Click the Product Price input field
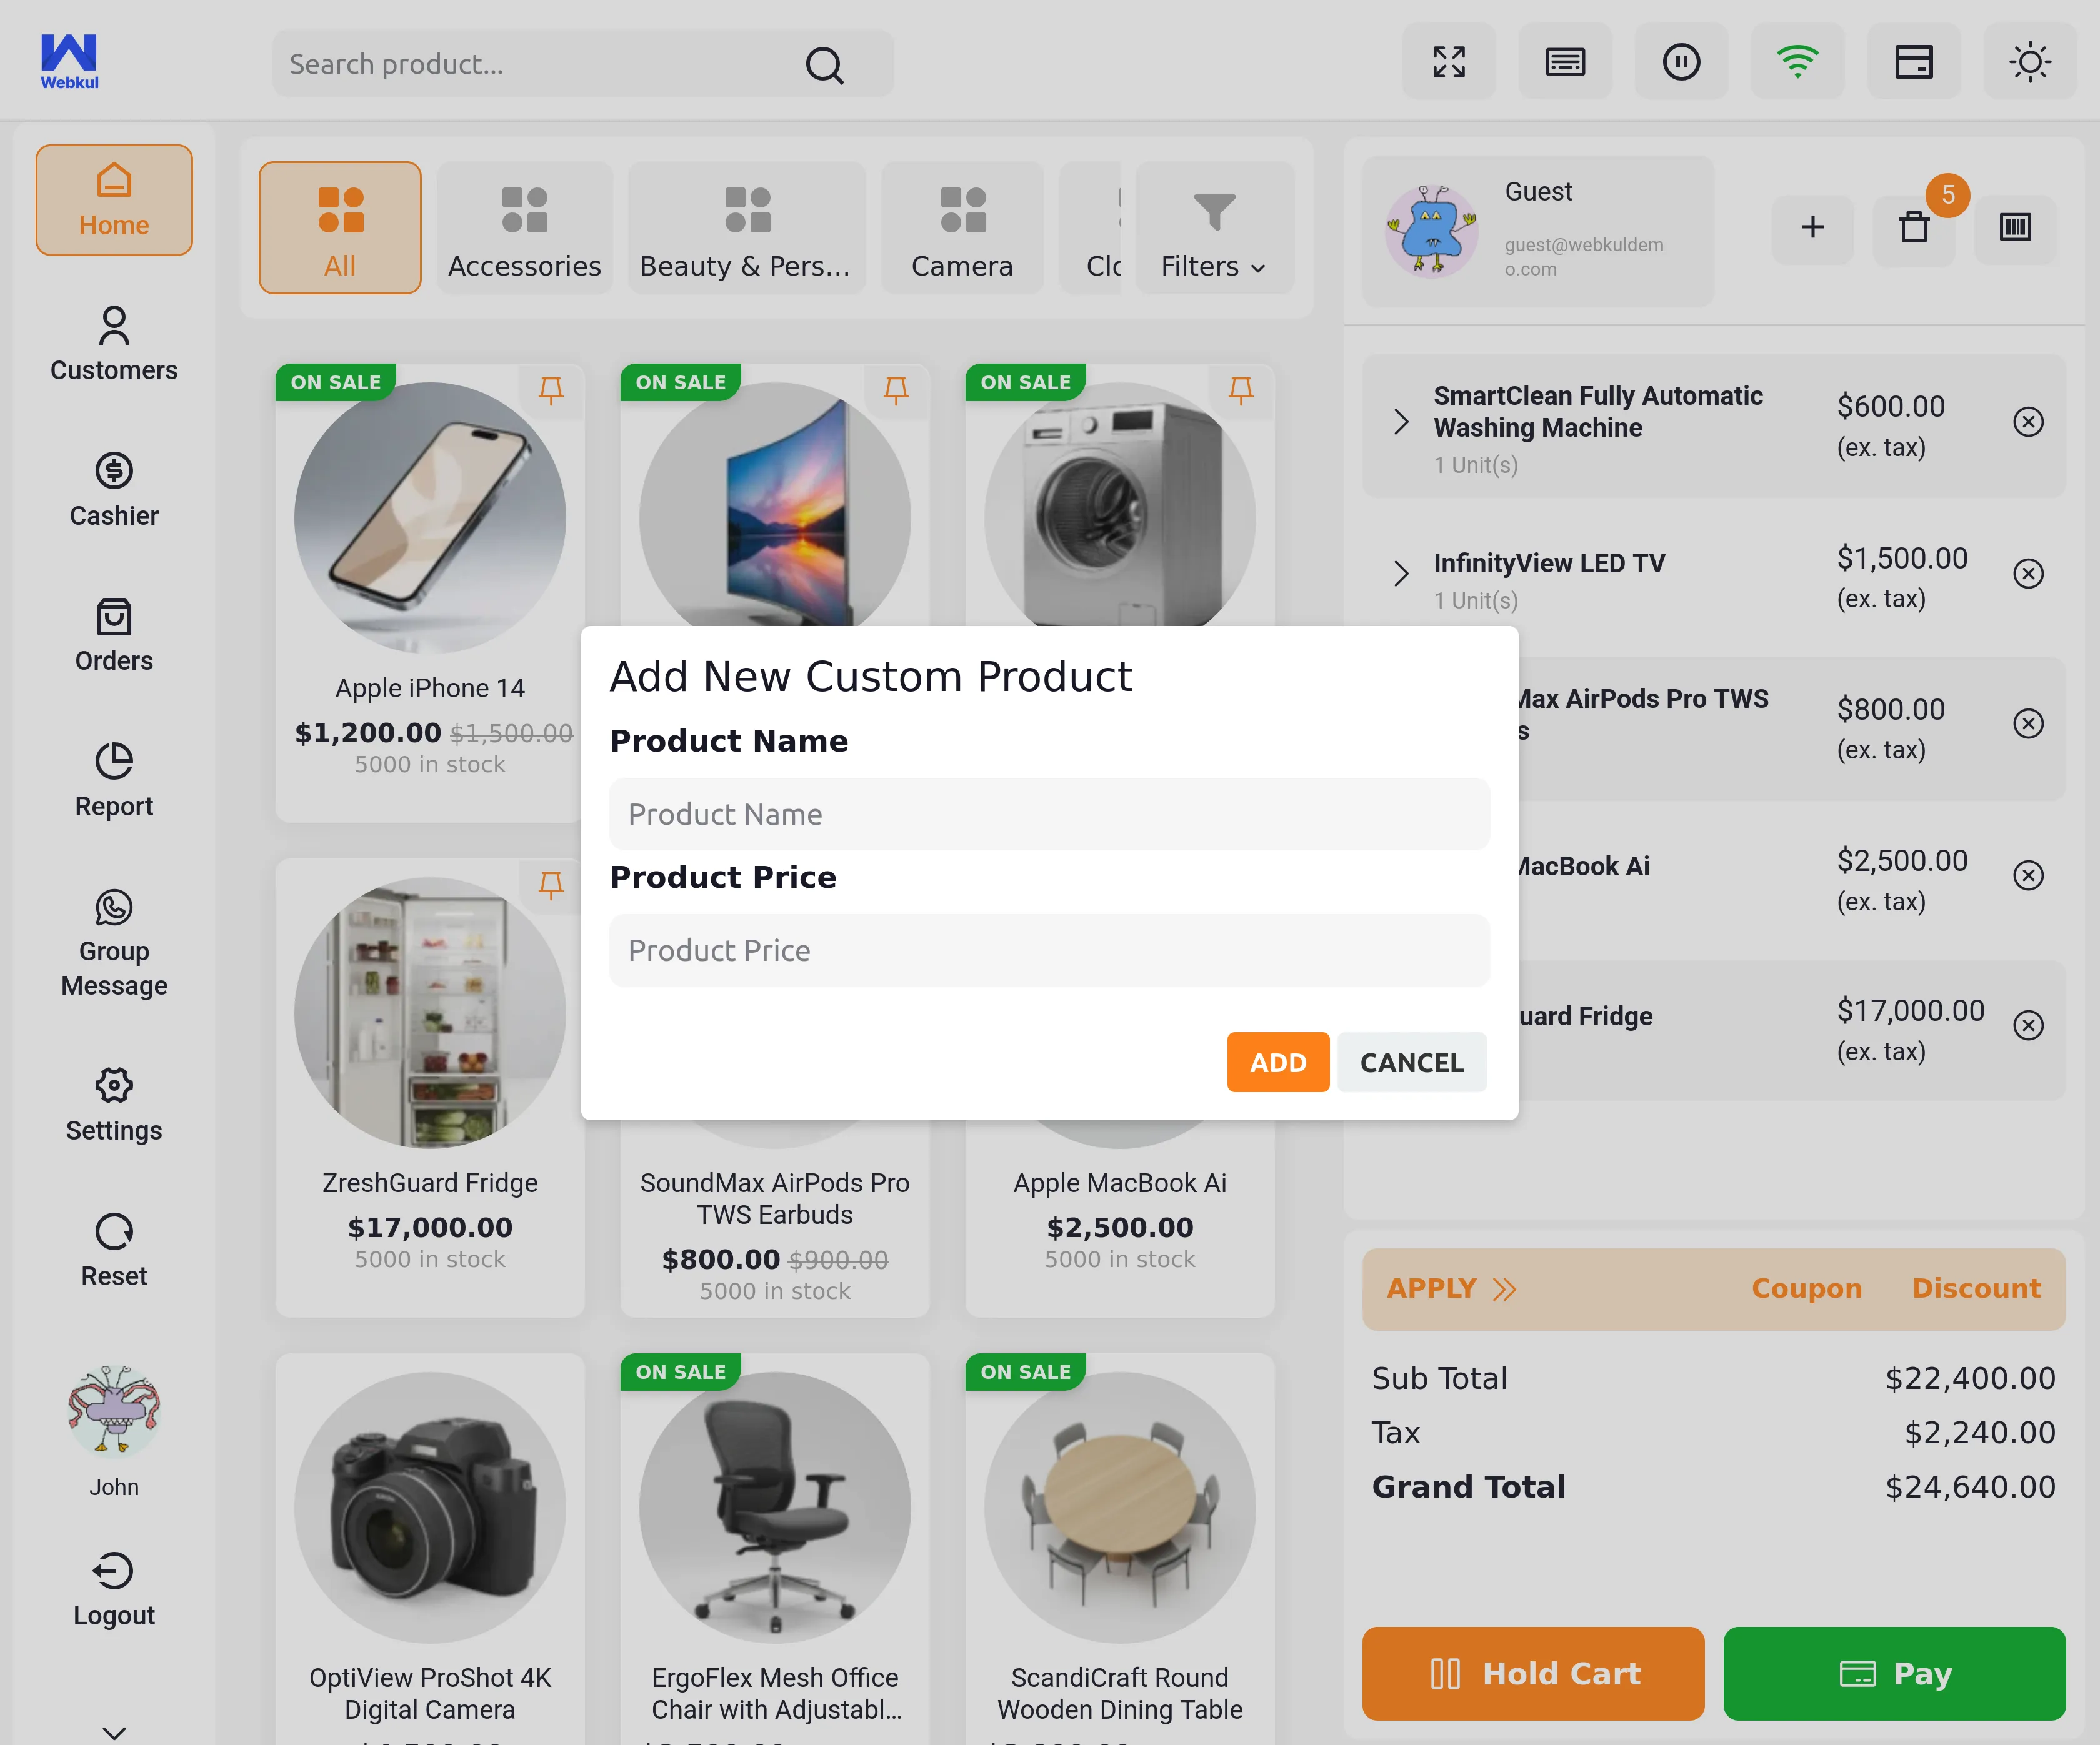The image size is (2100, 1745). pyautogui.click(x=1049, y=950)
